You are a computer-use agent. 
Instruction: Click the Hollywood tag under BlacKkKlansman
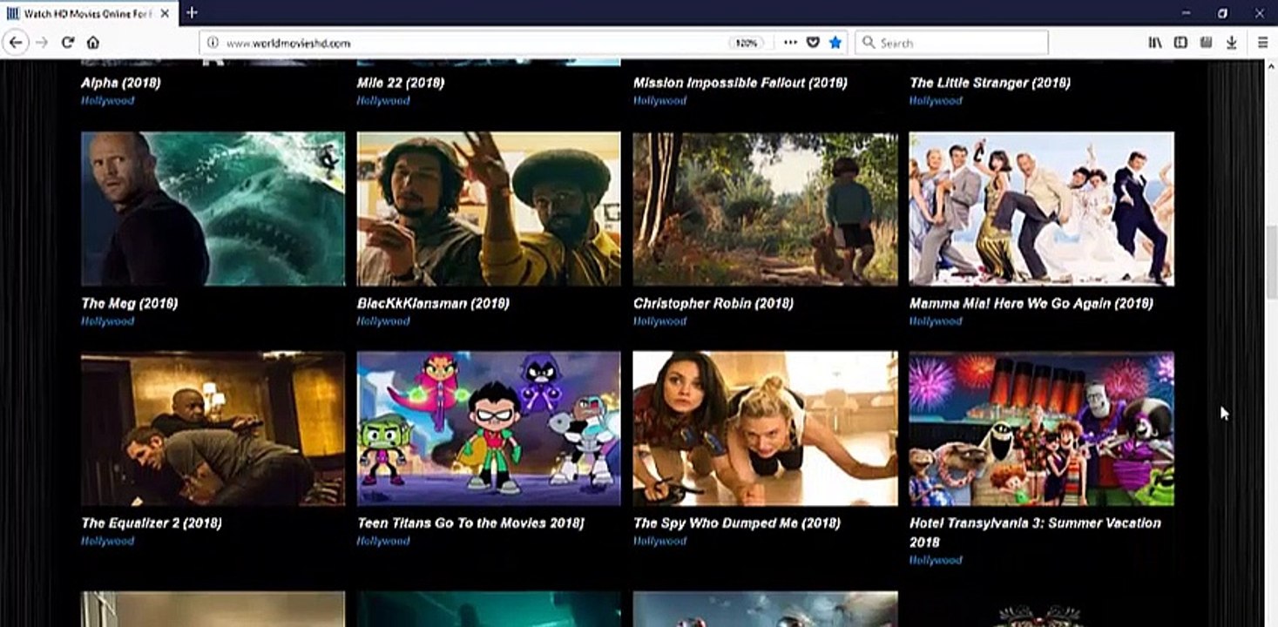(x=383, y=320)
